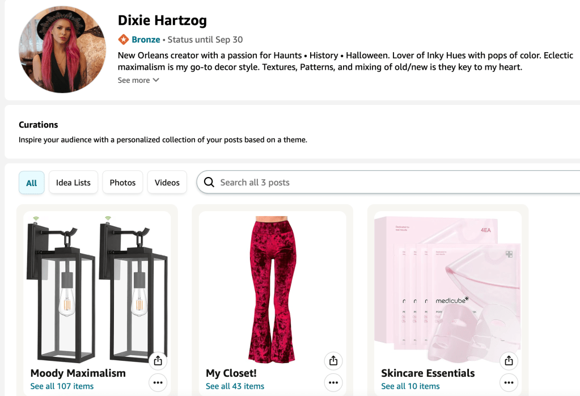Open more options for Moody Maximalism
This screenshot has height=396, width=580.
158,383
